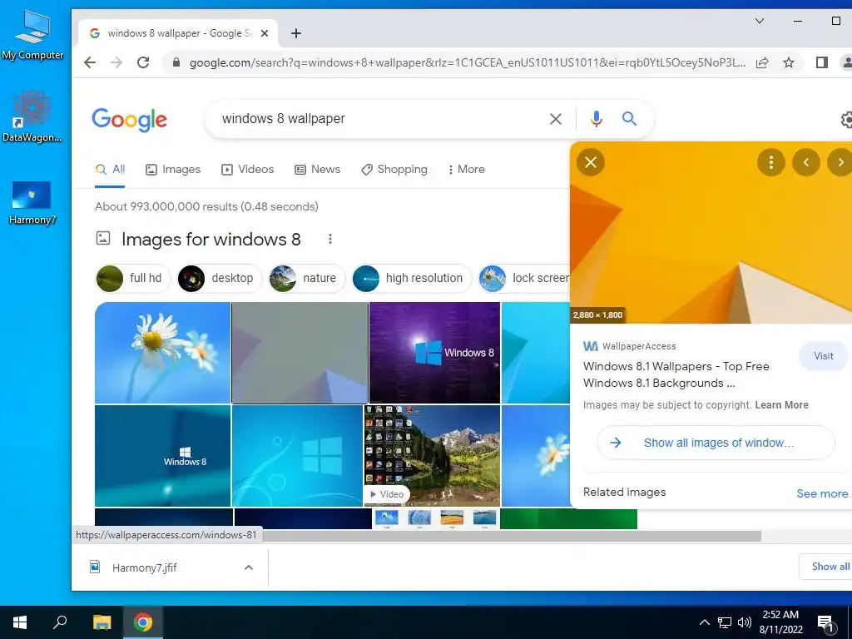Go to next image in preview
This screenshot has width=852, height=639.
point(840,162)
